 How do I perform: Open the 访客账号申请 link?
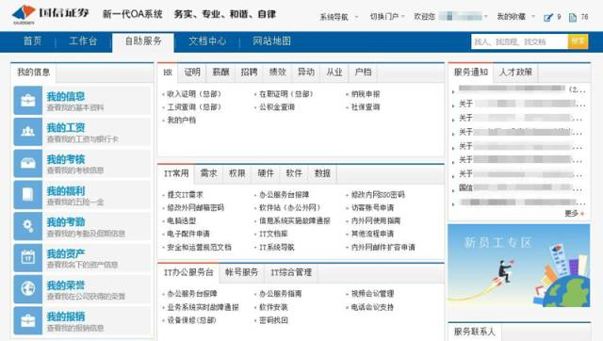click(372, 208)
